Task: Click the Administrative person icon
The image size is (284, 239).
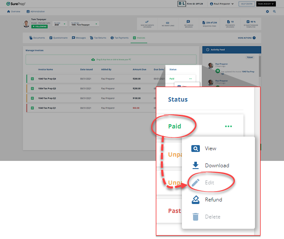Action: [x=28, y=12]
